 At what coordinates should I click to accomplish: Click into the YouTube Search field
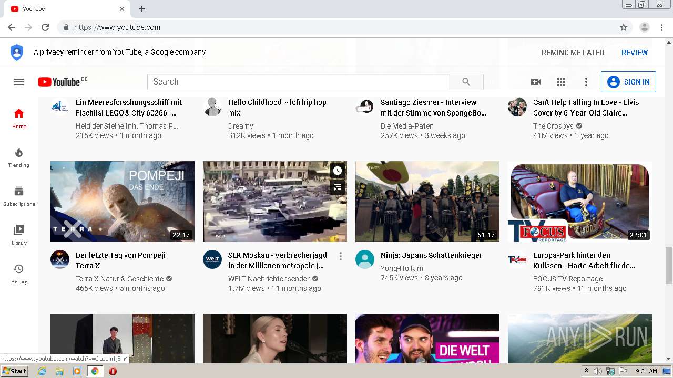[x=299, y=82]
